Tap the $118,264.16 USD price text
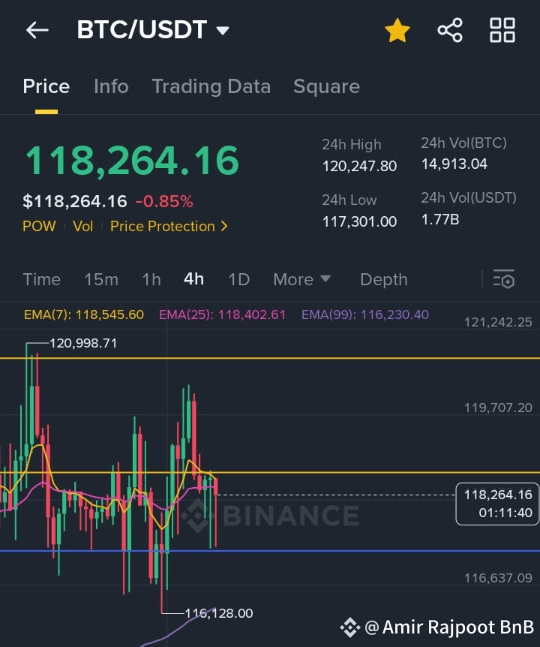The height and width of the screenshot is (647, 540). coord(74,201)
